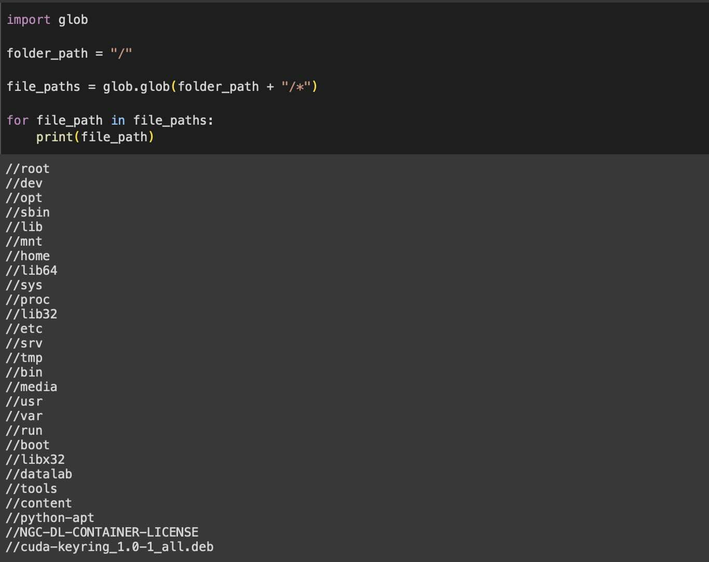
Task: Select the //proc output line
Action: [27, 299]
